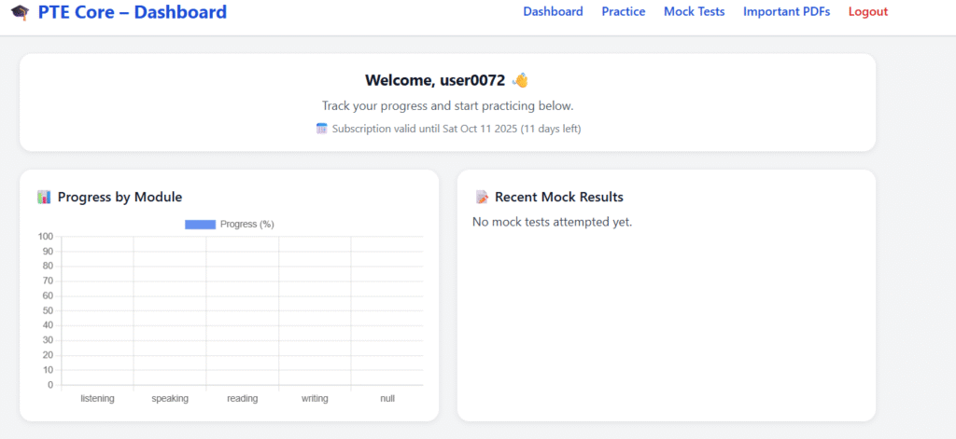The width and height of the screenshot is (956, 439).
Task: Go to the Practice page
Action: tap(623, 12)
